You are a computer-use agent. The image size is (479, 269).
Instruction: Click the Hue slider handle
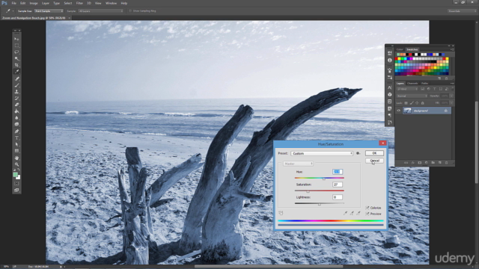coord(324,179)
